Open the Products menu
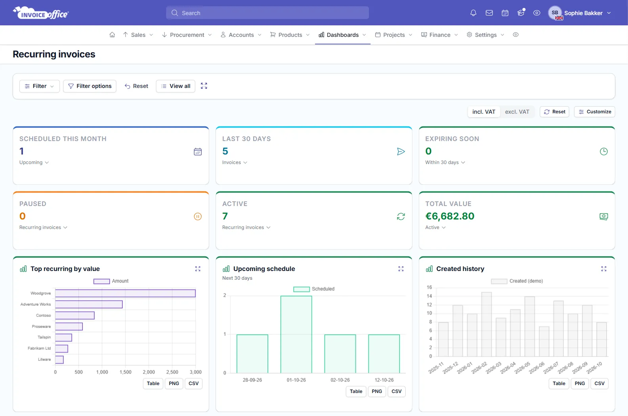This screenshot has width=628, height=416. coord(290,35)
